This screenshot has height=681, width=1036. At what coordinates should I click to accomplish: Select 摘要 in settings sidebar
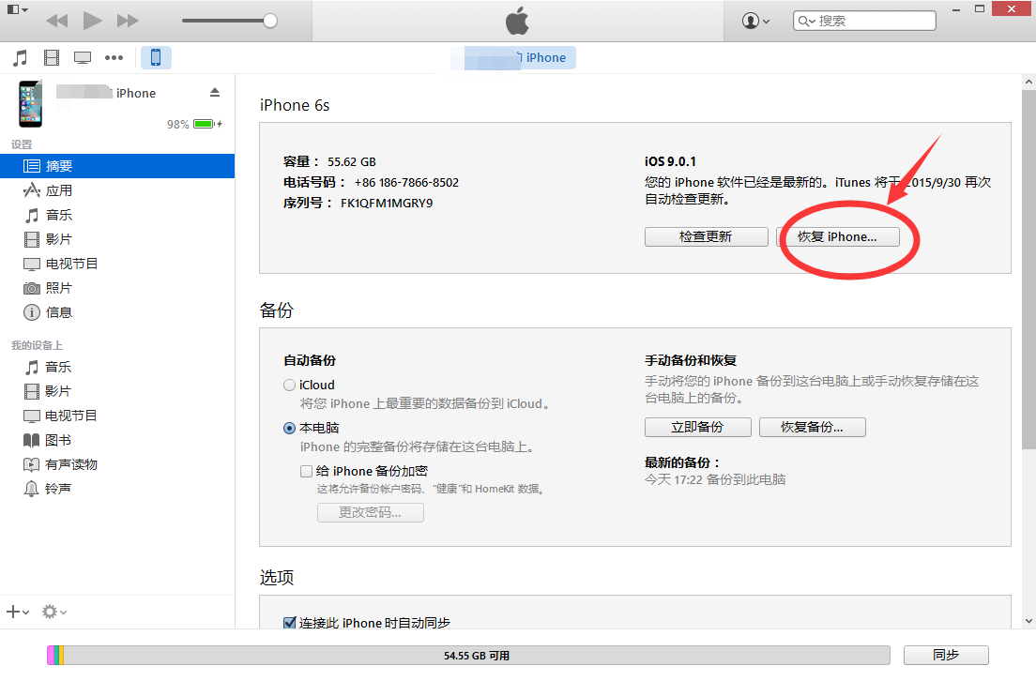(x=117, y=166)
